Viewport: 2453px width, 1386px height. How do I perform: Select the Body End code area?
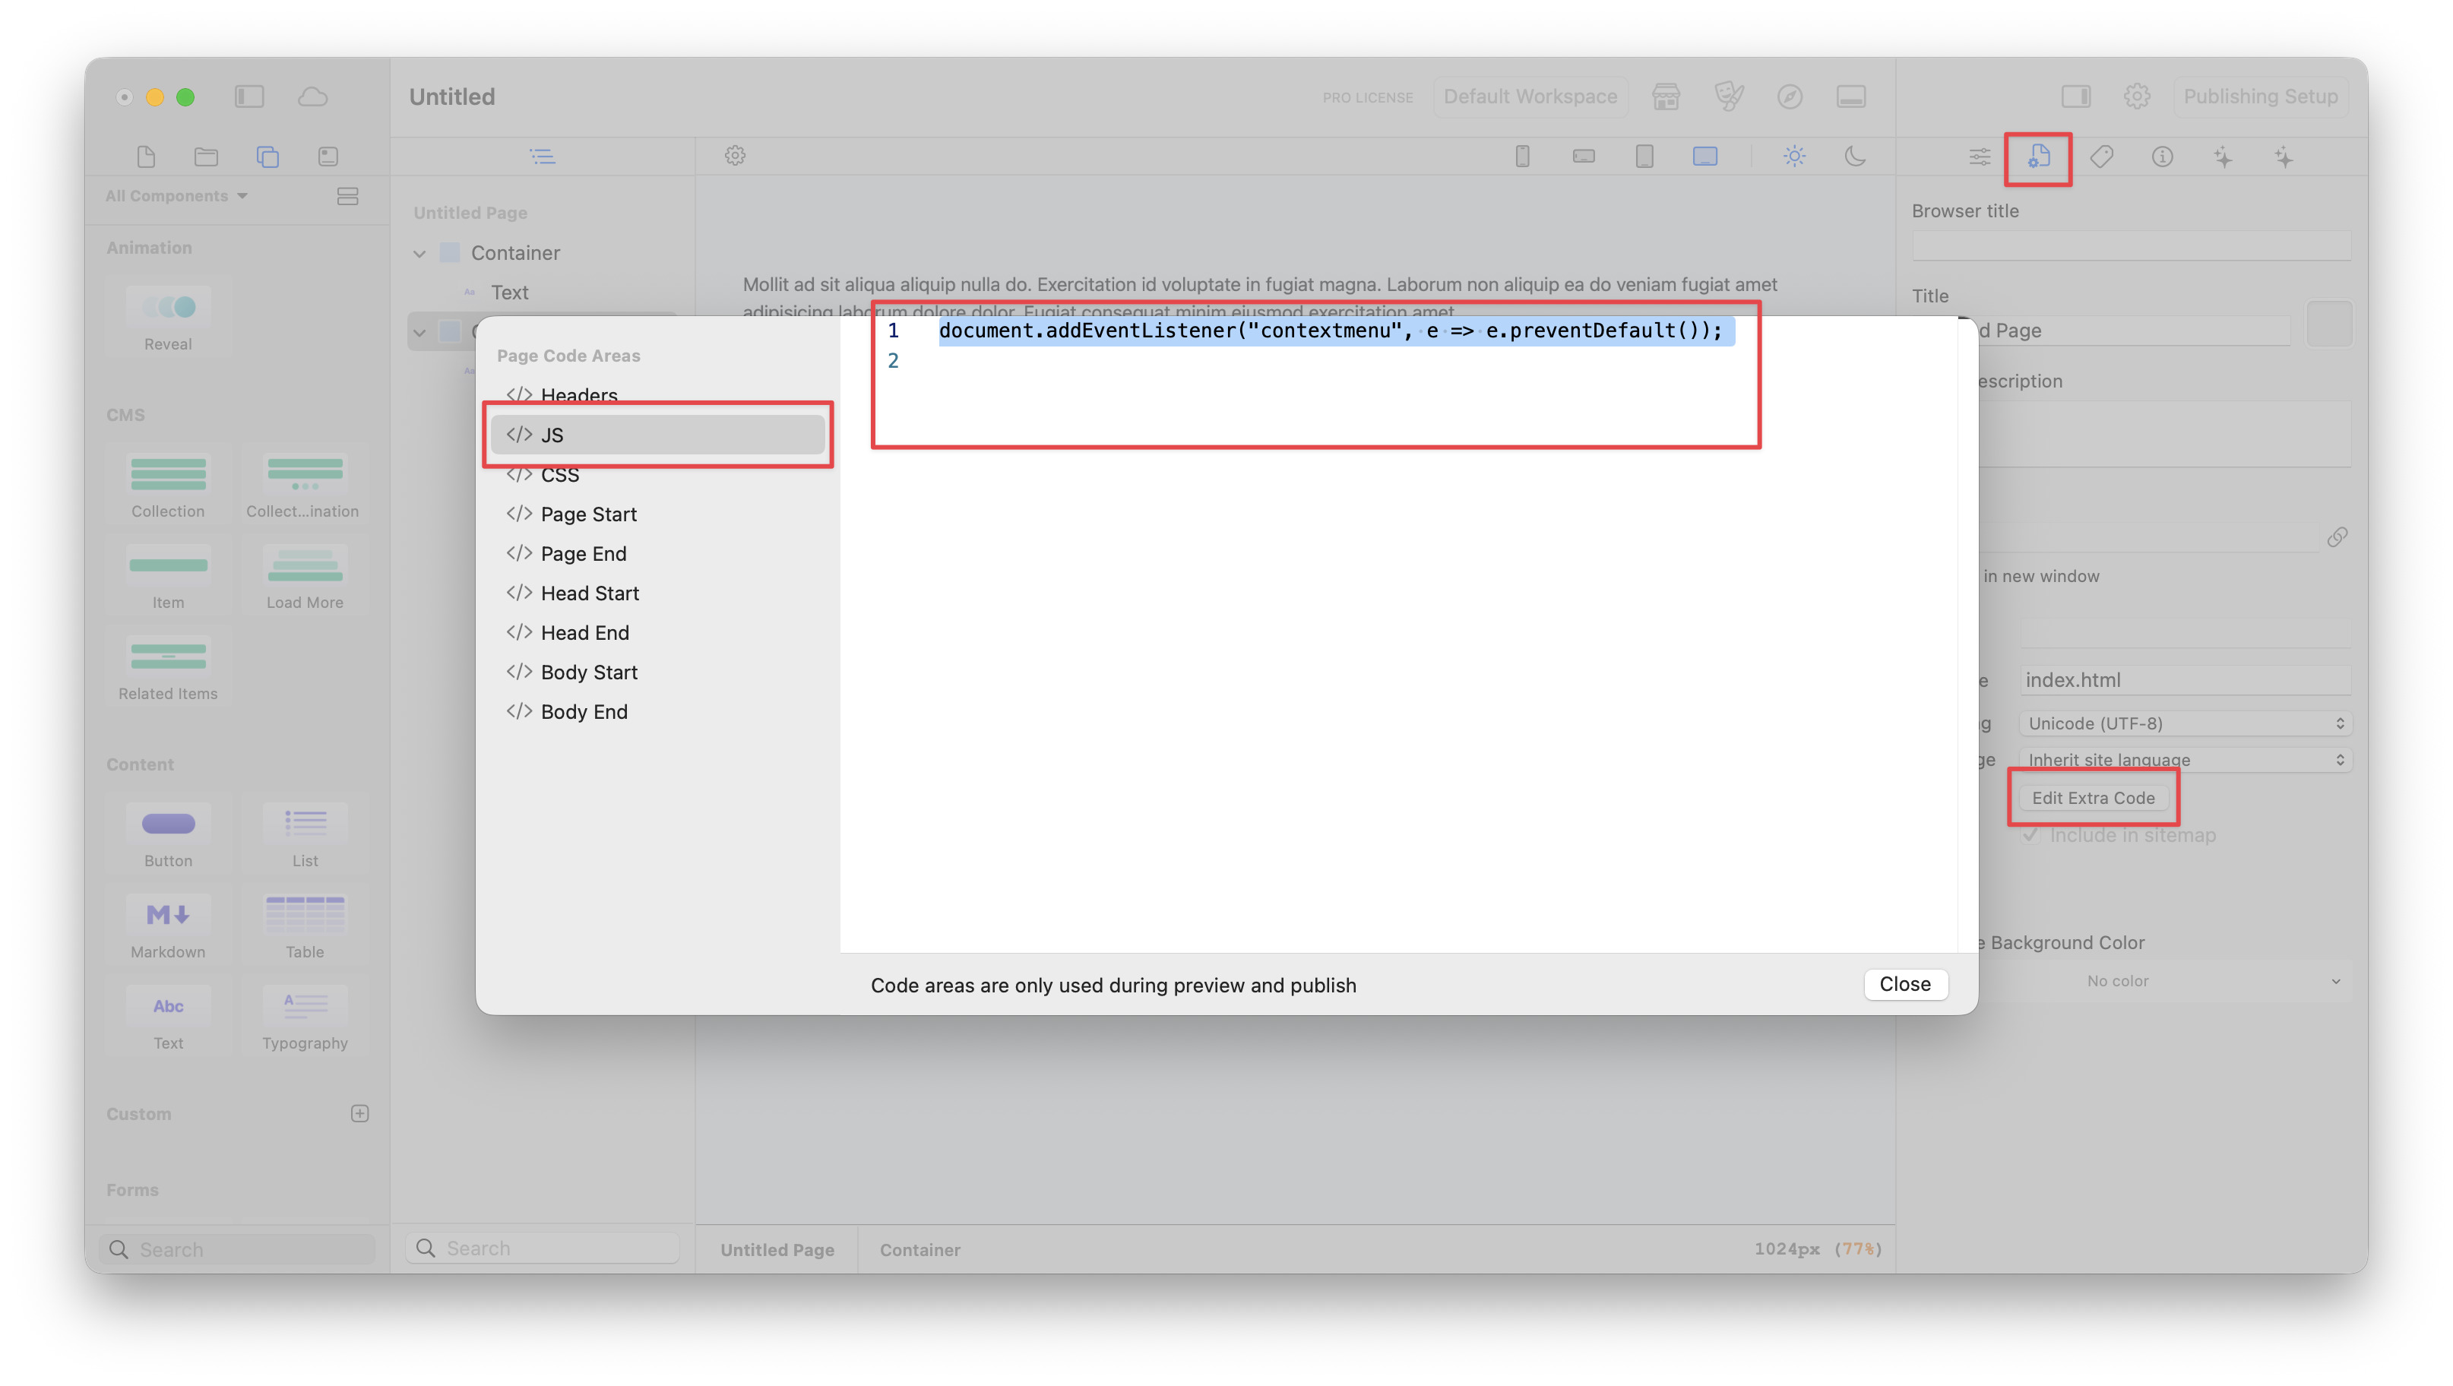pos(658,711)
